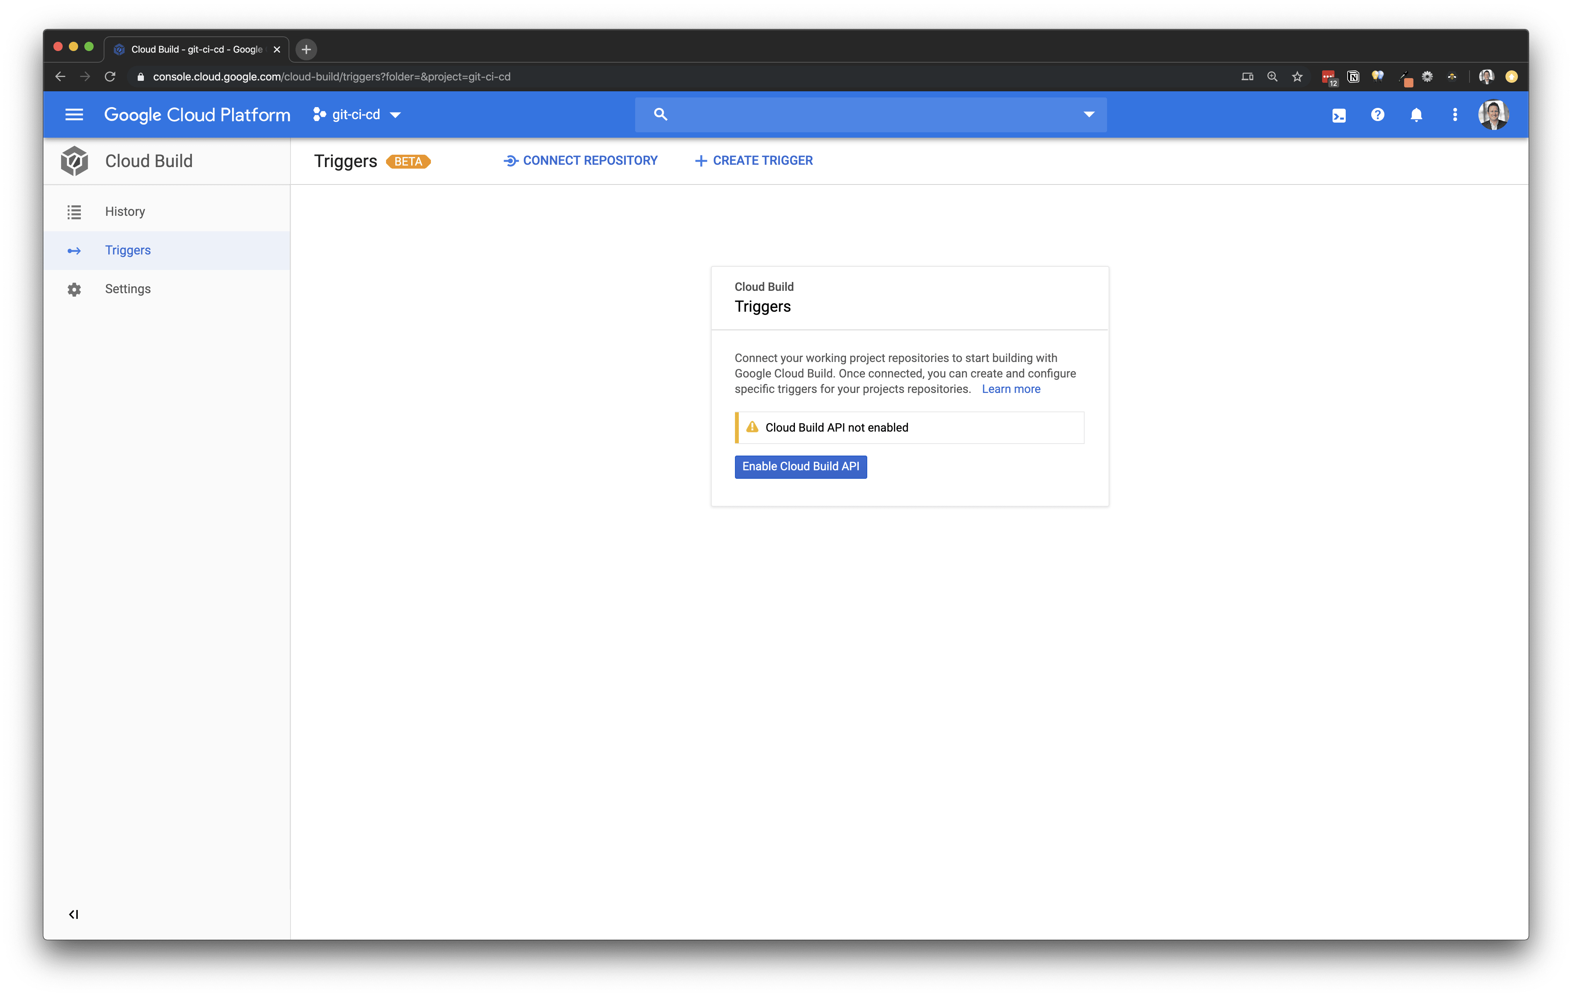Screen dimensions: 1572x997
Task: Click the browser address bar URL
Action: (x=331, y=77)
